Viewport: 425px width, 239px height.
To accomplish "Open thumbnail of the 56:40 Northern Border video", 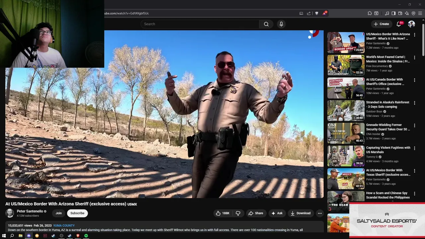I will click(346, 88).
